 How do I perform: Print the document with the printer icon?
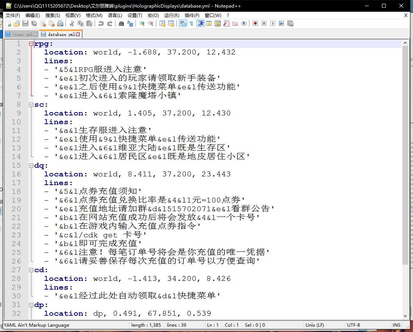coord(60,24)
